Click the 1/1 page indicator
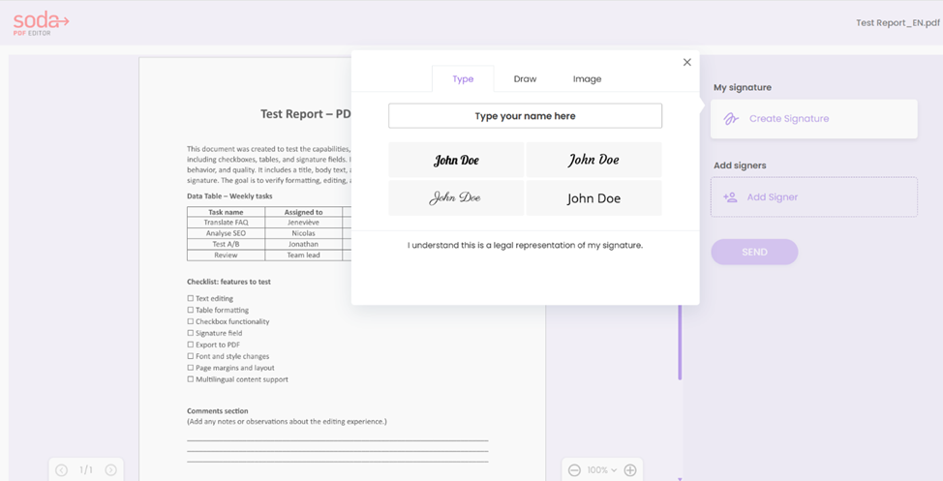This screenshot has width=943, height=481. coord(86,470)
